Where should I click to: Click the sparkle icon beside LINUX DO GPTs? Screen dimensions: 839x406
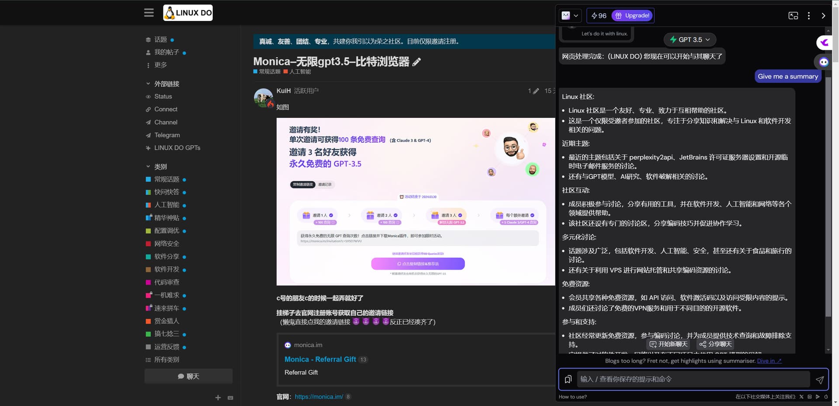coord(148,148)
